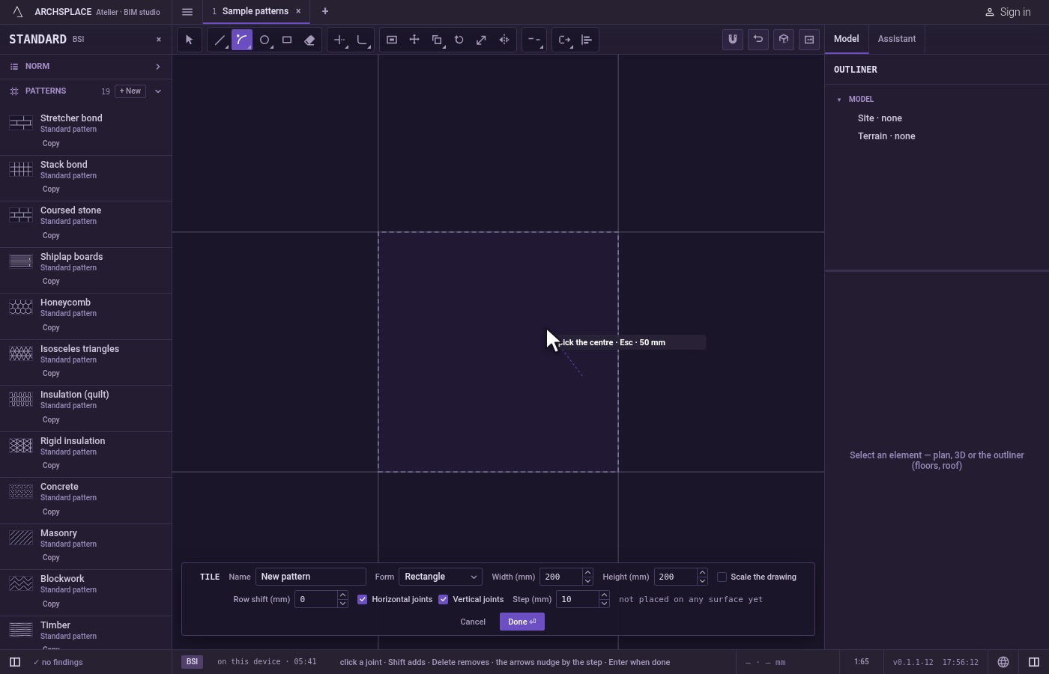Increase the Width value with stepper
The image size is (1049, 674).
pyautogui.click(x=587, y=573)
